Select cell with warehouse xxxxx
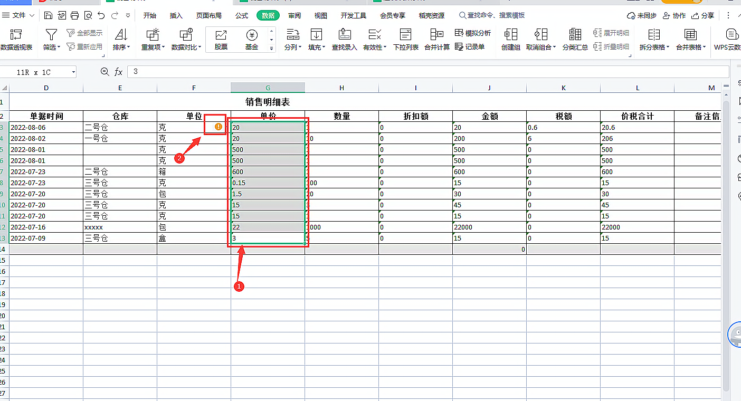 pos(120,227)
